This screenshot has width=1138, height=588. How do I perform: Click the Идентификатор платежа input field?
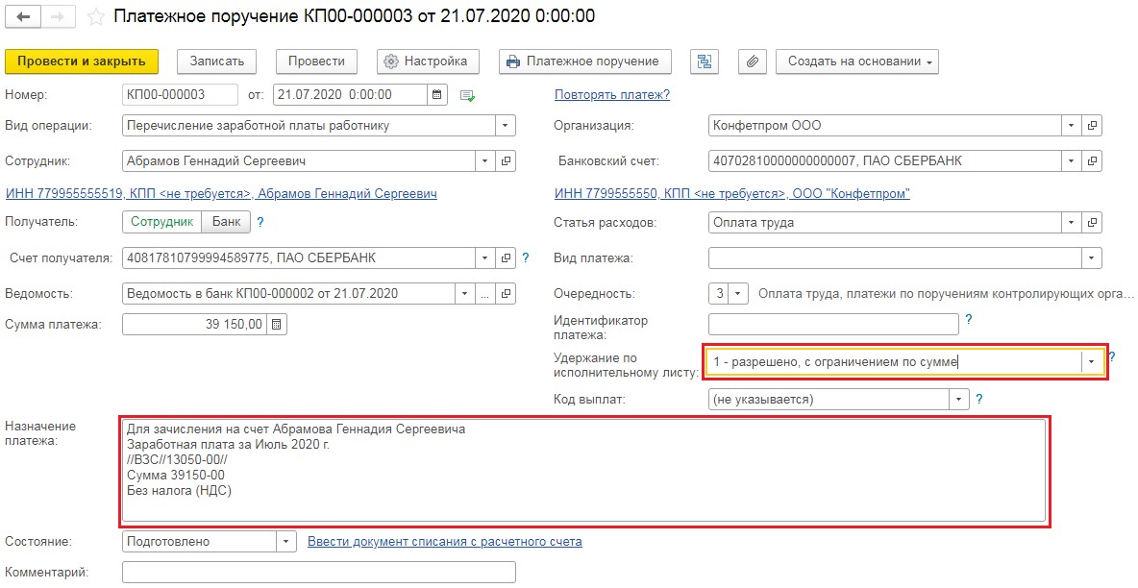(833, 324)
